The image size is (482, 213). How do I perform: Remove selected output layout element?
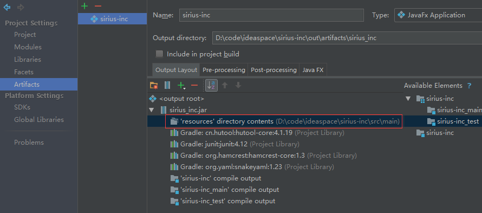(x=194, y=85)
